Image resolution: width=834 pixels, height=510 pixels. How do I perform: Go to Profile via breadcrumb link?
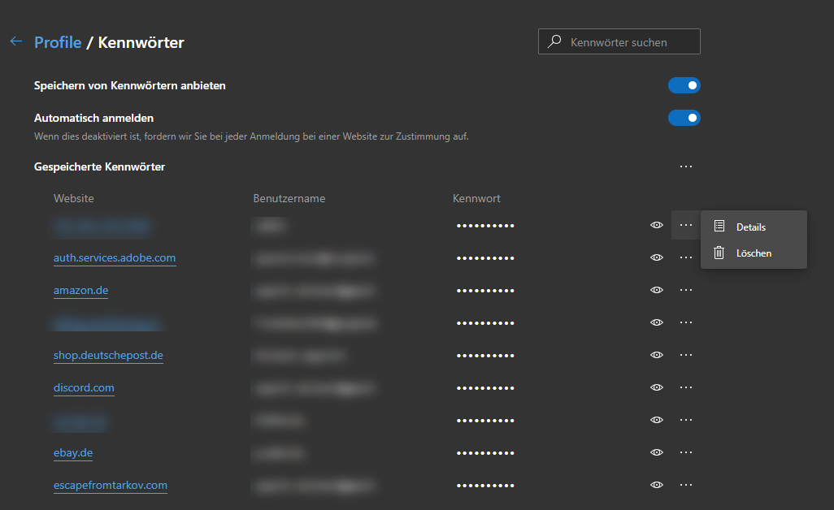58,42
